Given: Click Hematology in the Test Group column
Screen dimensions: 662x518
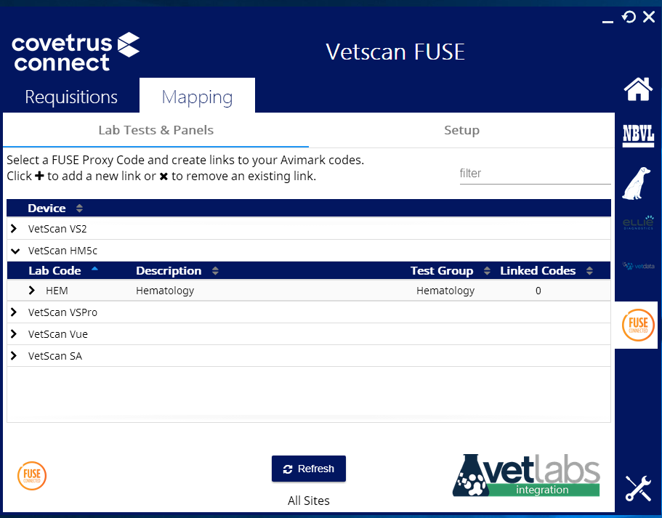Looking at the screenshot, I should (445, 291).
